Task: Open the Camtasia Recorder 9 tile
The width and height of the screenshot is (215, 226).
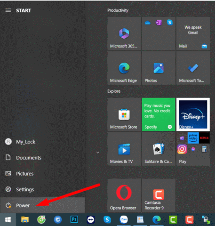Action: [x=159, y=195]
